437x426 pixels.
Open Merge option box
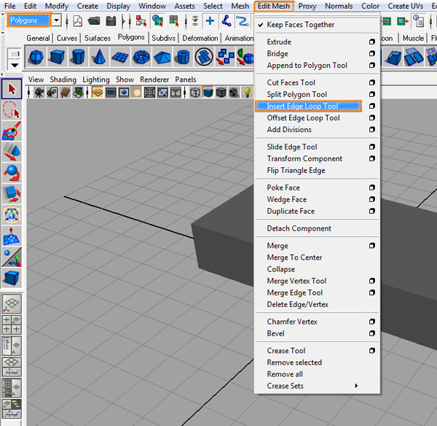371,246
